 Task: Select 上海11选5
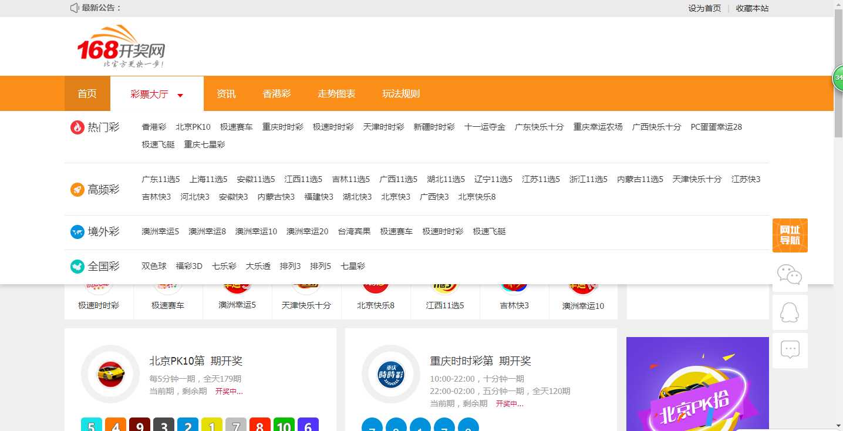pos(208,179)
